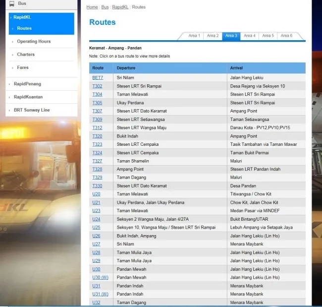Image resolution: width=322 pixels, height=307 pixels.
Task: Open route U25 details
Action: 96,228
